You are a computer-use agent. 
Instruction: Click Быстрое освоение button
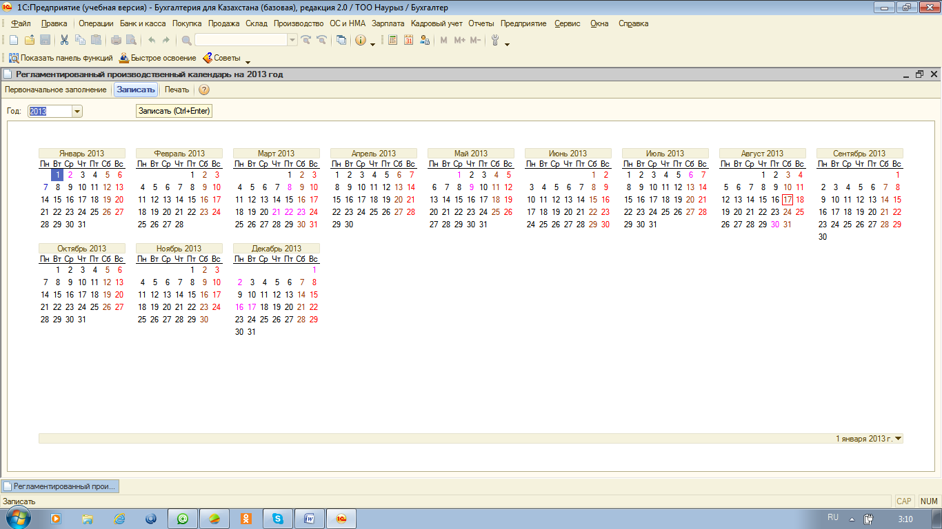pos(158,58)
